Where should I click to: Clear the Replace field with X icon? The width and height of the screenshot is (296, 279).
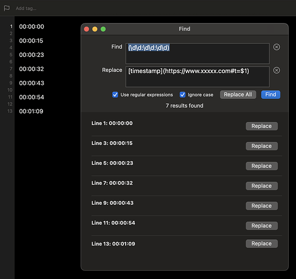(x=276, y=70)
